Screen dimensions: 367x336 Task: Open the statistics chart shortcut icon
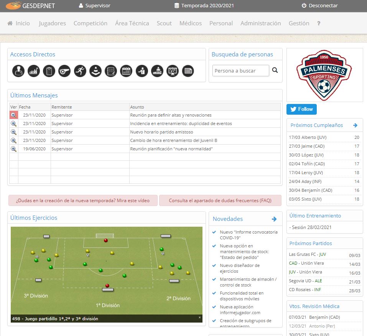click(x=33, y=71)
